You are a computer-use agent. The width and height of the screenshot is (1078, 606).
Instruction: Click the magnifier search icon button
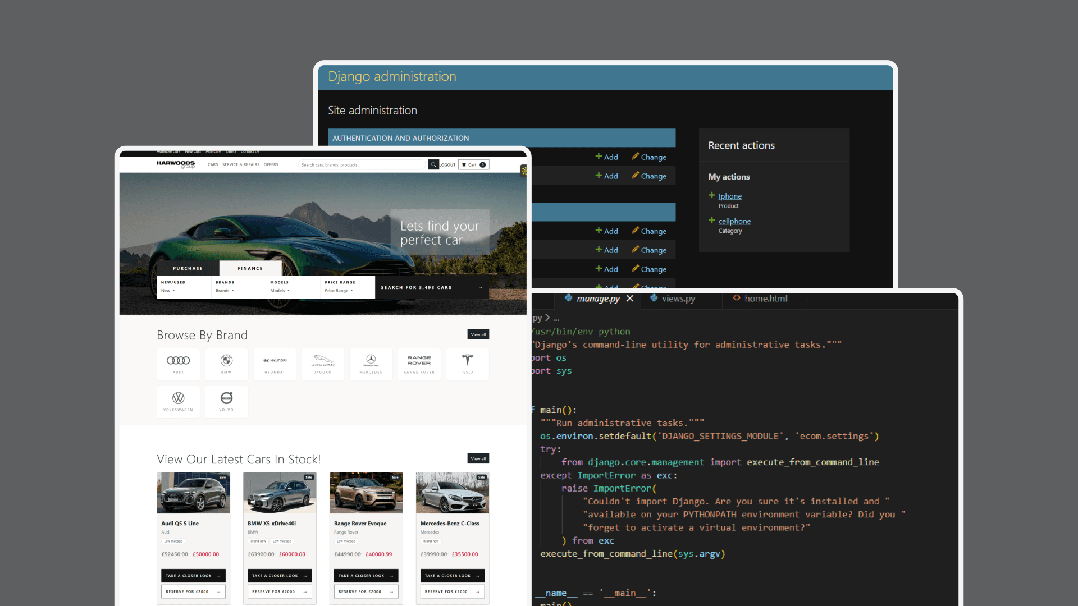433,165
